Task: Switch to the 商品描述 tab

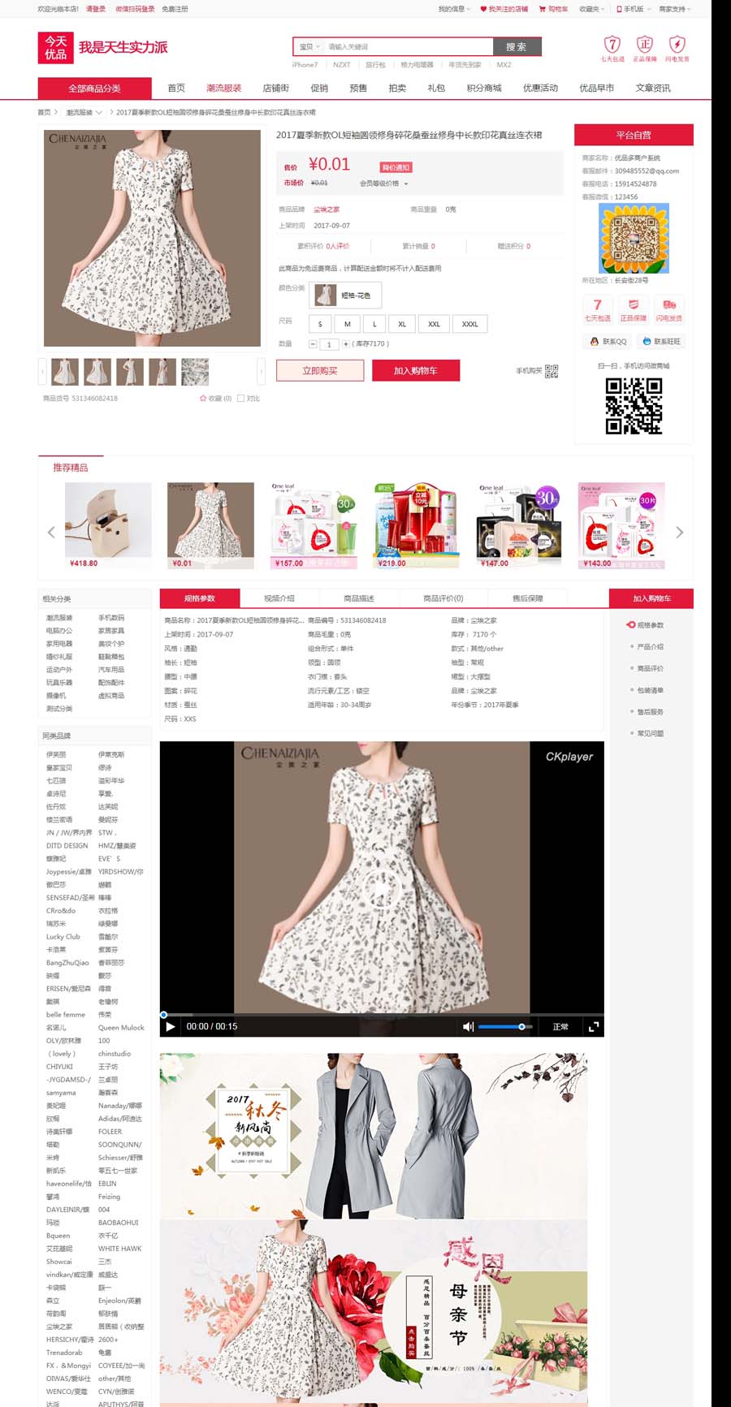Action: (359, 598)
